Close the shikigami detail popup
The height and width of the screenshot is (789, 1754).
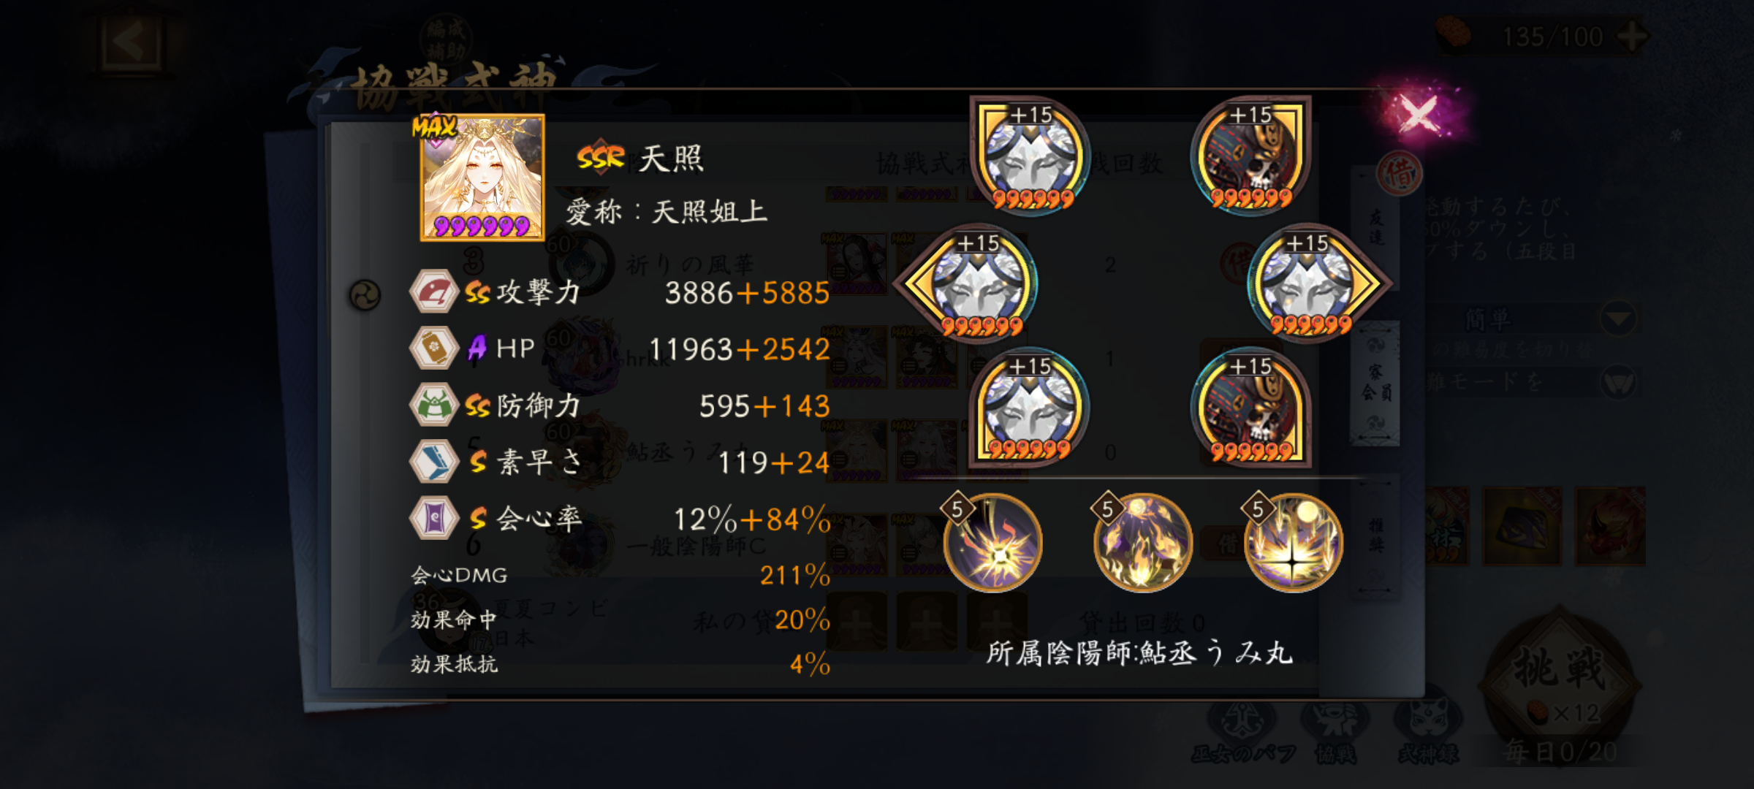(1419, 114)
